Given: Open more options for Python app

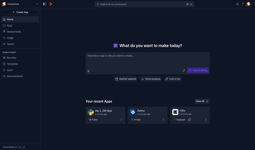Looking at the screenshot, I should [x=164, y=120].
